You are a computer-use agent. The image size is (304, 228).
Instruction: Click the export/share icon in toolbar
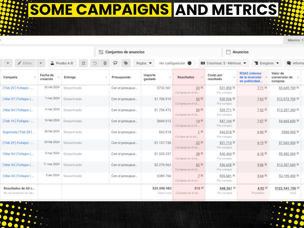point(115,63)
